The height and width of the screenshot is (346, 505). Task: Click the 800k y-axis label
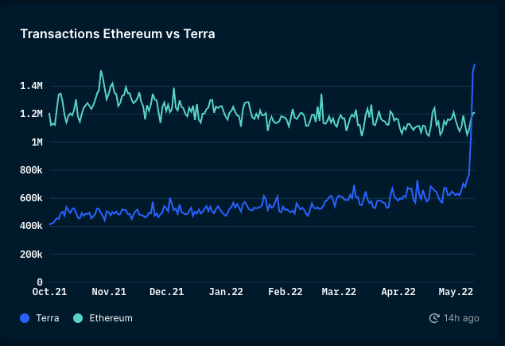pyautogui.click(x=31, y=170)
